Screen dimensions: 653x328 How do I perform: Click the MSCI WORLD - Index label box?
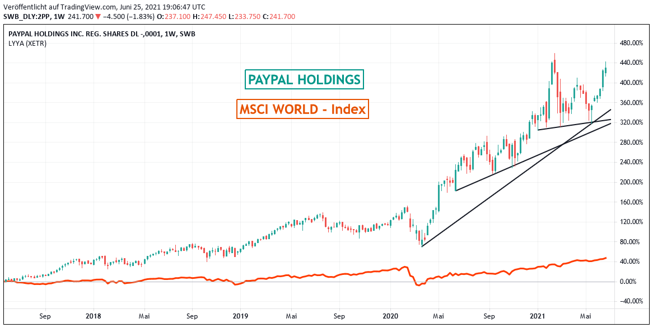pos(302,109)
